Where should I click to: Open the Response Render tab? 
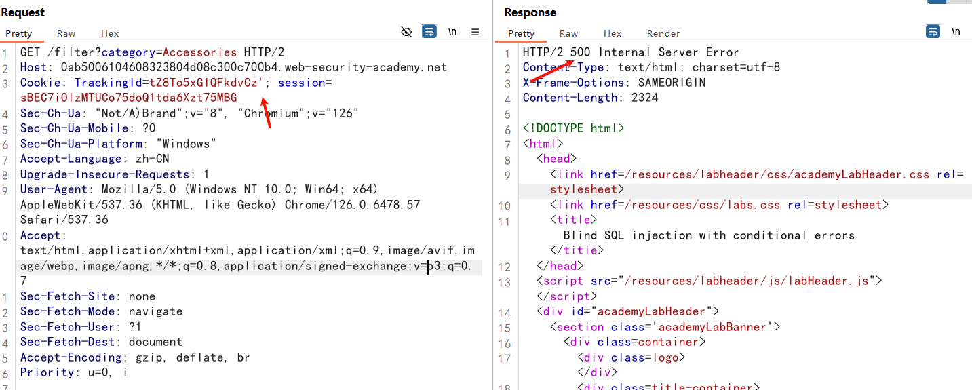pos(663,33)
